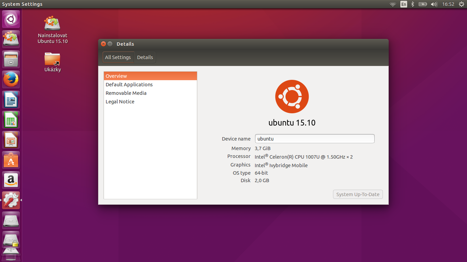
Task: Open the Files manager from launcher
Action: (11, 59)
